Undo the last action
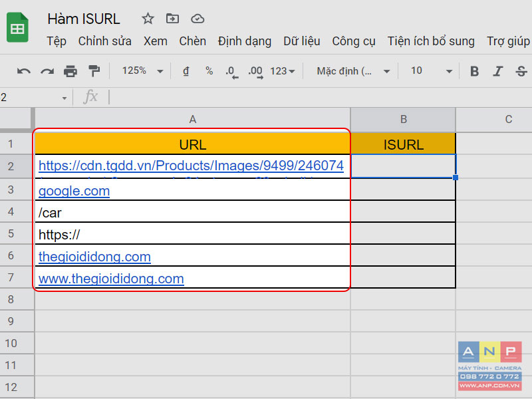The height and width of the screenshot is (399, 532). pos(24,71)
